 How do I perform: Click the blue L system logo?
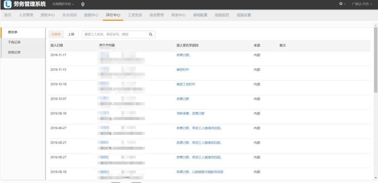coord(8,4)
